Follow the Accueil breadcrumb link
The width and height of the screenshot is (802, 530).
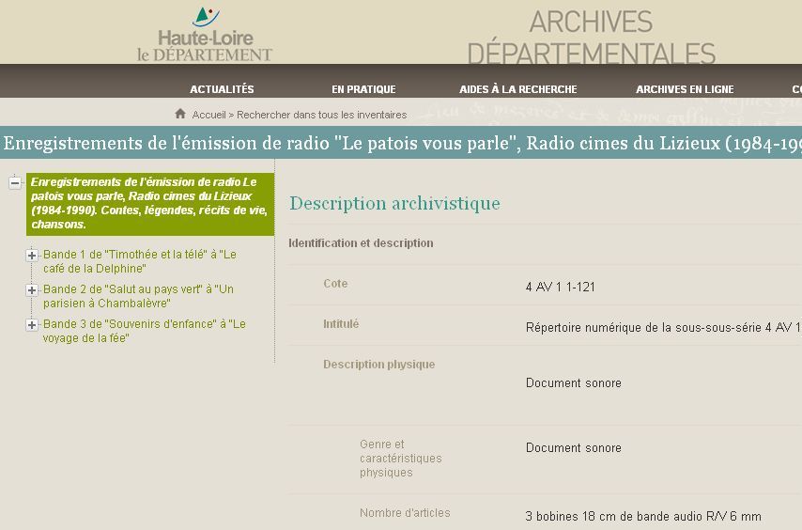coord(208,115)
